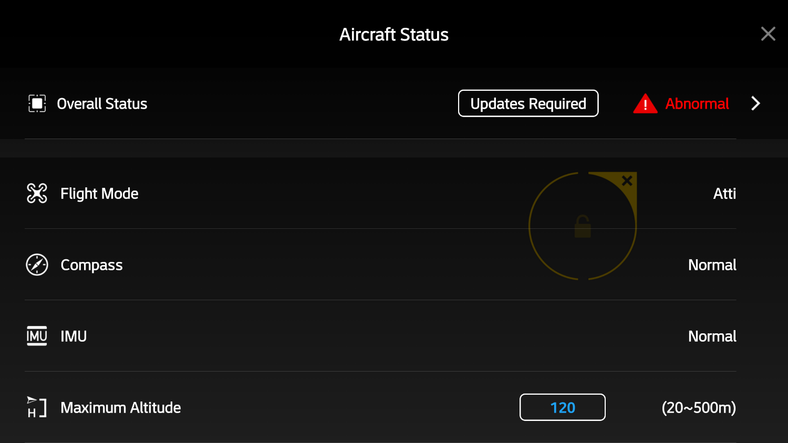Click the Maximum Altitude height icon
This screenshot has height=443, width=788.
36,407
